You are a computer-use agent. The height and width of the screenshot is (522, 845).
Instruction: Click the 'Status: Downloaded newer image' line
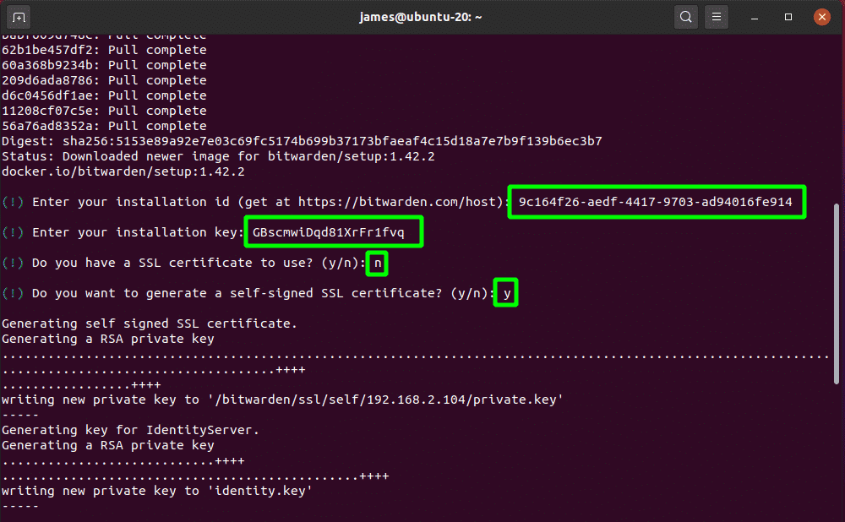[218, 156]
